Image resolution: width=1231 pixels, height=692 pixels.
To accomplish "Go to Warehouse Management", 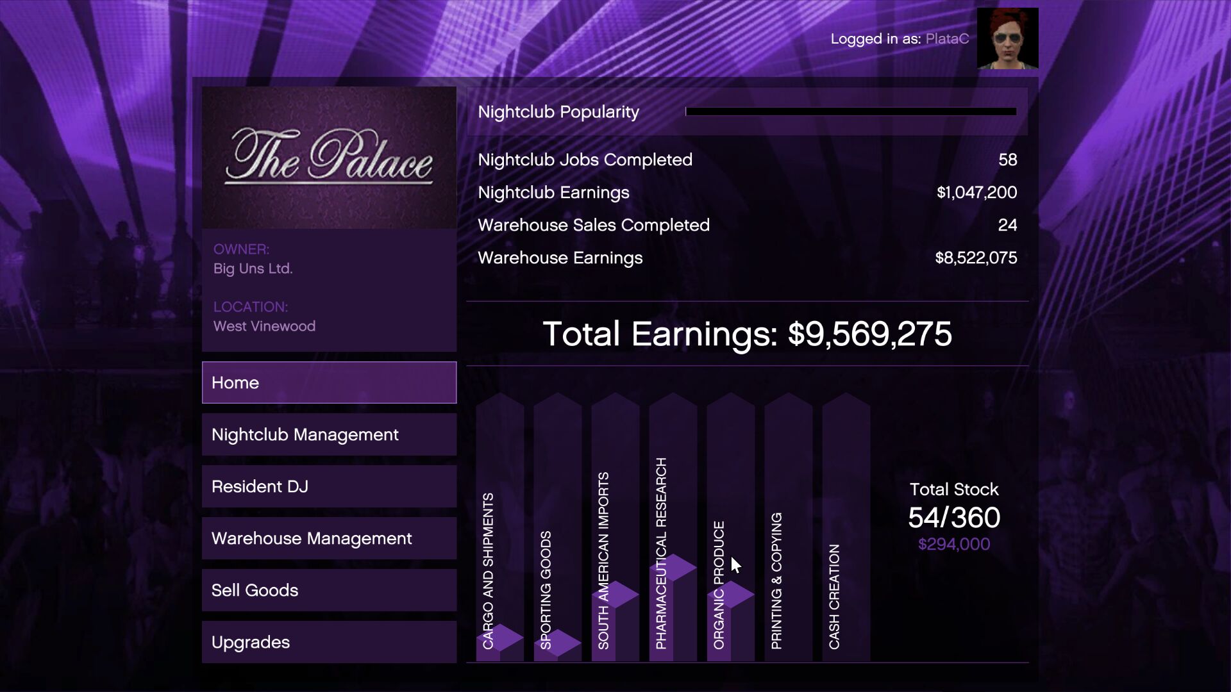I will pyautogui.click(x=329, y=538).
